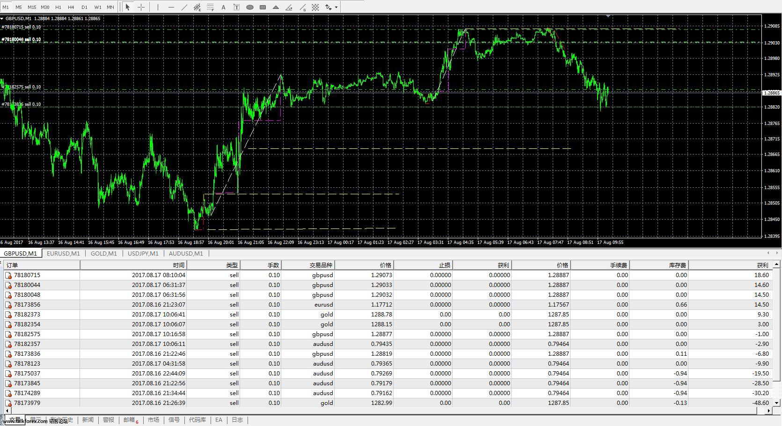Click order icon for 78173979
This screenshot has width=782, height=426.
click(x=8, y=403)
